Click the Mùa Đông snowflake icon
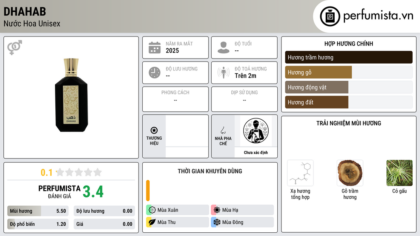The height and width of the screenshot is (236, 420). point(217,222)
